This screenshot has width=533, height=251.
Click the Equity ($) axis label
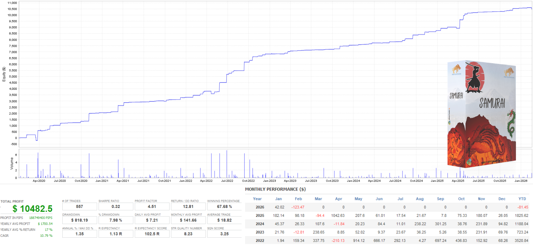pyautogui.click(x=4, y=74)
